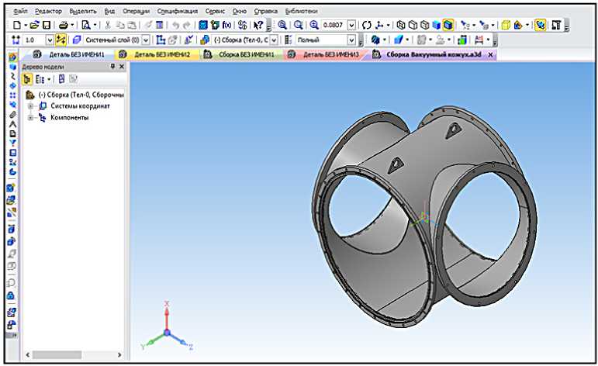The width and height of the screenshot is (598, 366).
Task: Open the current step 1.0 dropdown
Action: [50, 40]
